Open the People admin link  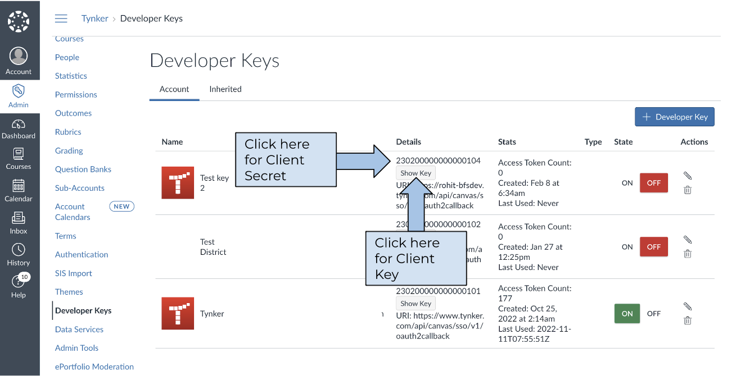(x=67, y=57)
